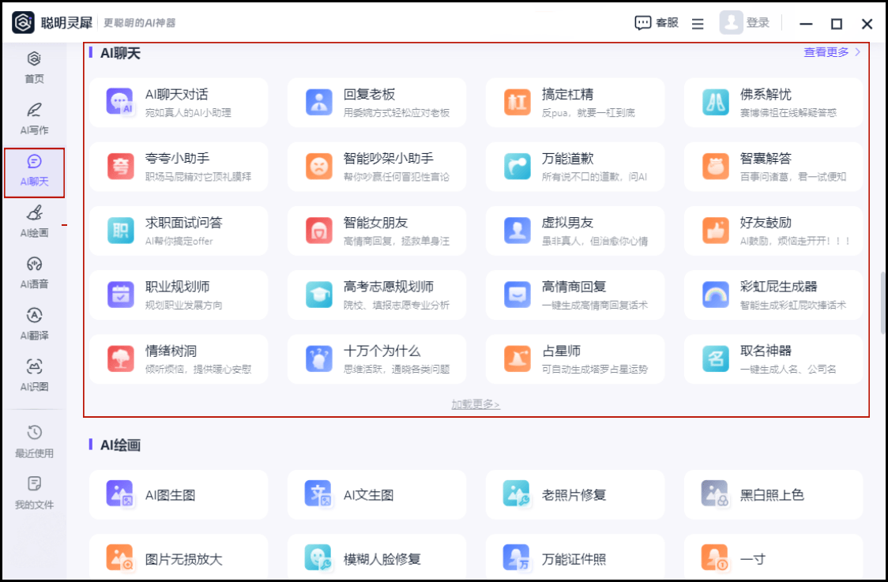Image resolution: width=888 pixels, height=582 pixels.
Task: Open AI语音 in the sidebar
Action: coord(34,273)
